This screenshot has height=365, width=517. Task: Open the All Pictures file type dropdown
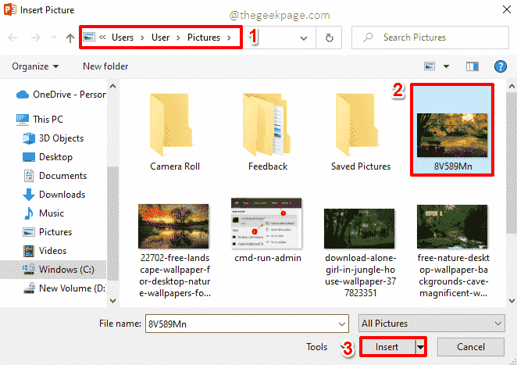(432, 324)
